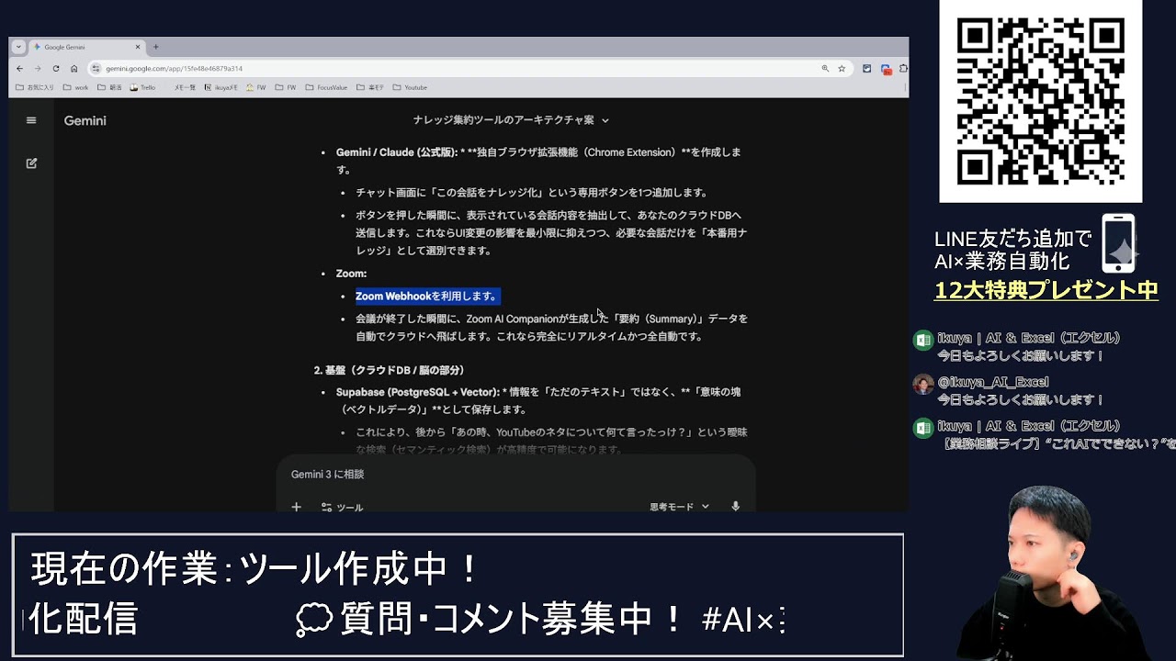
Task: Click the '12大特典プレゼント中' banner text
Action: [1046, 291]
